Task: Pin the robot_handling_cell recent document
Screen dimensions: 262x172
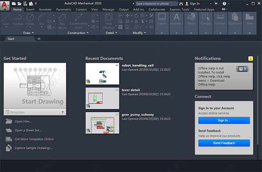Action: point(117,65)
